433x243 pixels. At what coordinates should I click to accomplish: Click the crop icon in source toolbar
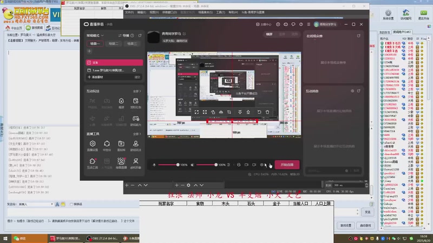click(x=229, y=112)
